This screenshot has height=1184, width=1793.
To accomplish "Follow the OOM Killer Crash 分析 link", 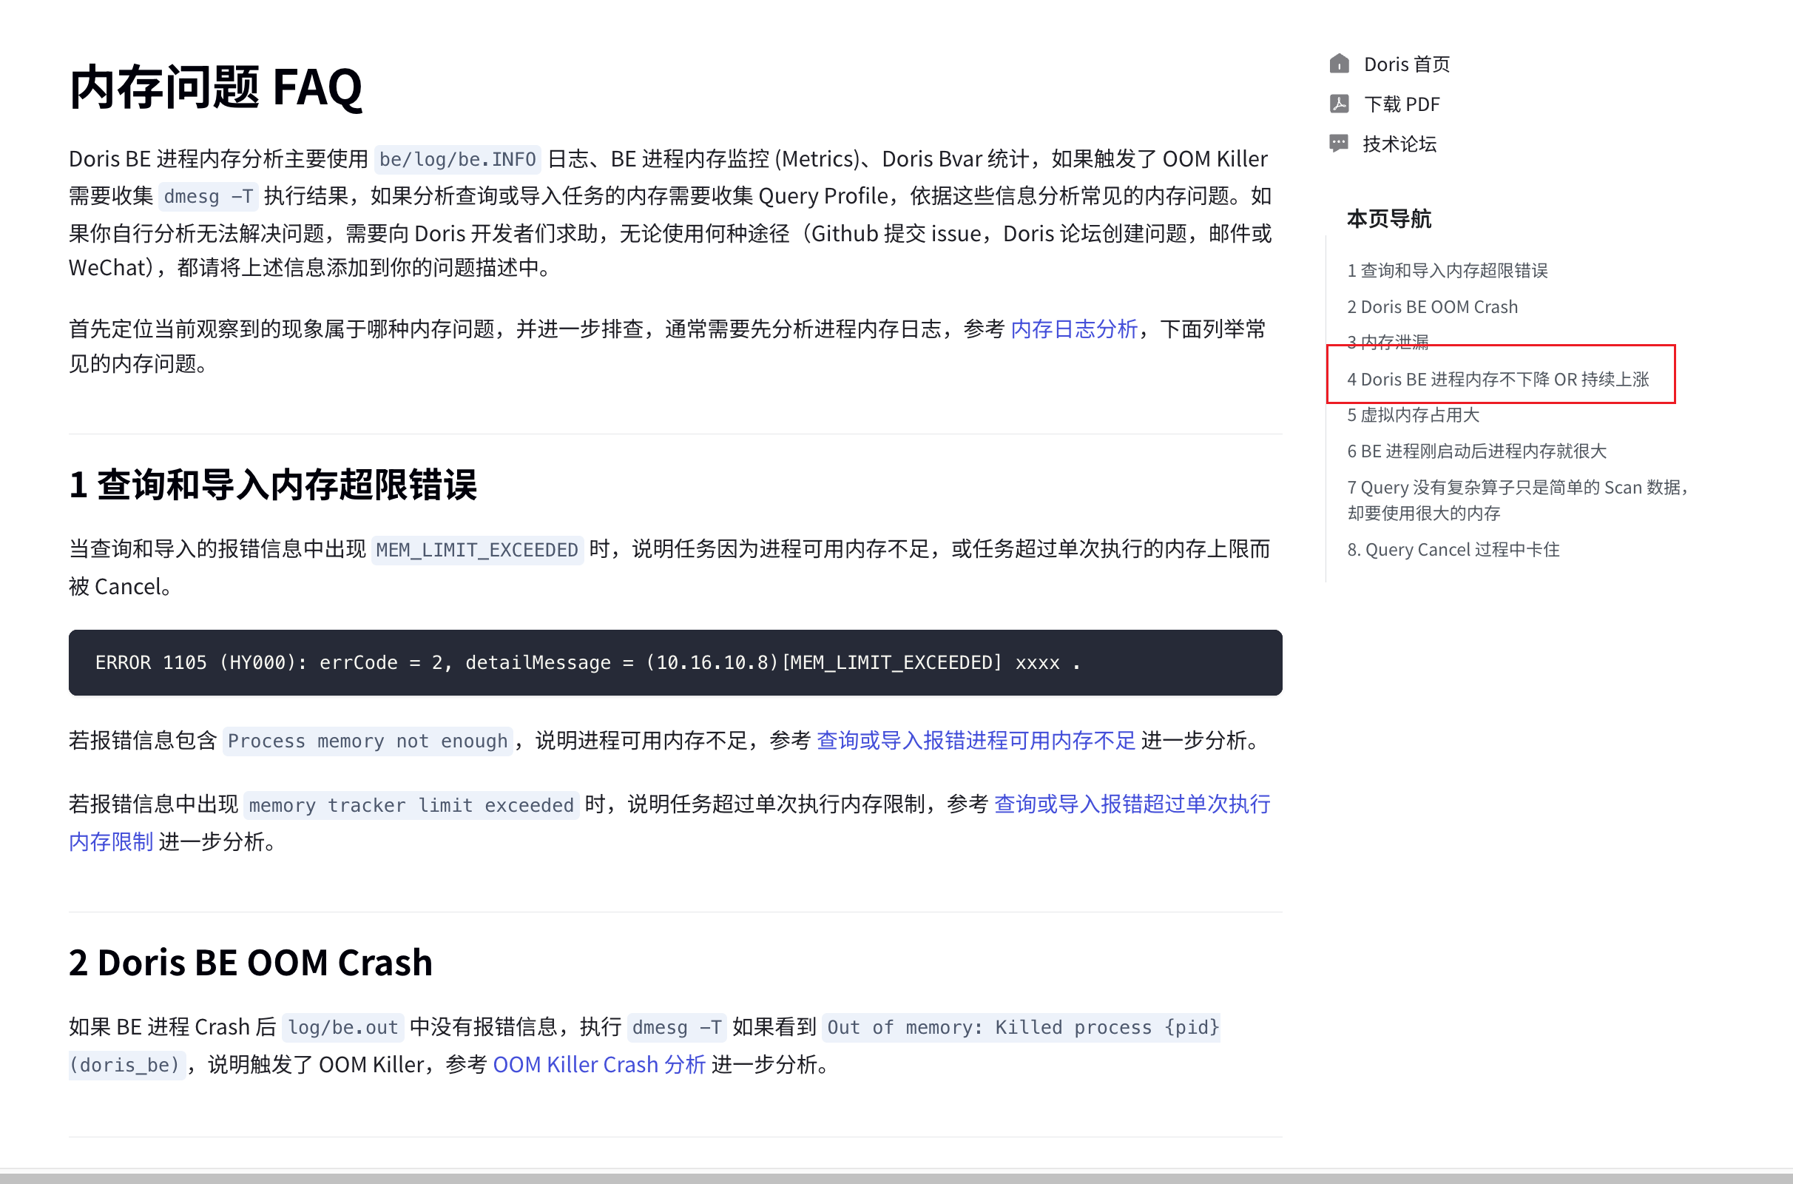I will click(x=598, y=1064).
